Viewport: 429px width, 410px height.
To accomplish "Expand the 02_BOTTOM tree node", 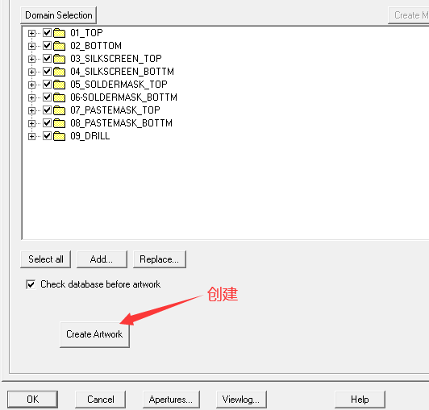I will click(31, 46).
